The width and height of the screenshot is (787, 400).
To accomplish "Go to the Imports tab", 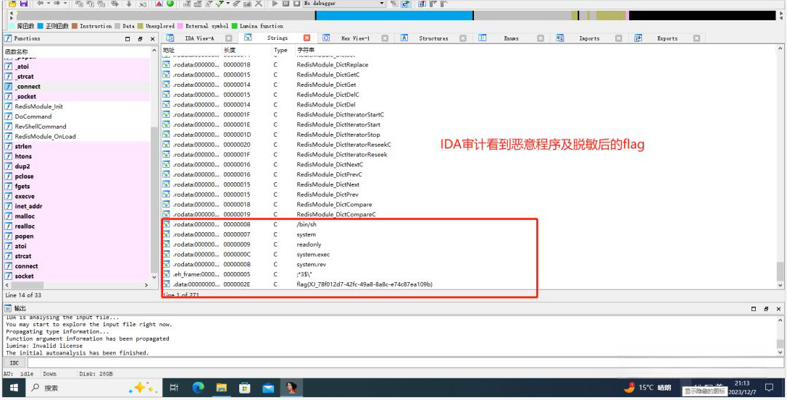I will [588, 38].
